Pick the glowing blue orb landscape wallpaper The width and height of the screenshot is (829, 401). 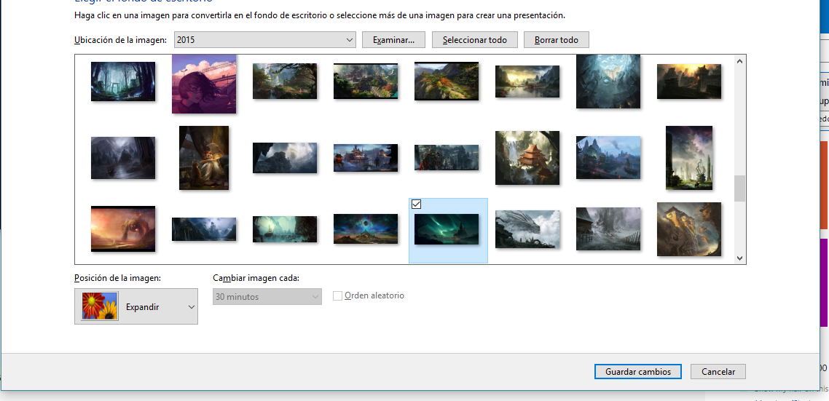[x=366, y=229]
